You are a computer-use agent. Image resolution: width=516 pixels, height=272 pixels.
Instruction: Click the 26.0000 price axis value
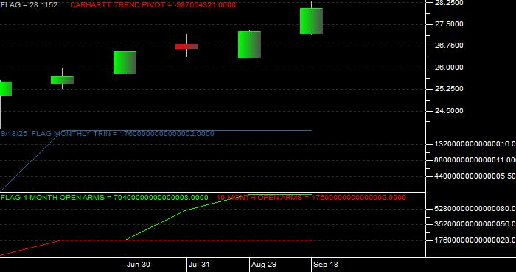450,67
